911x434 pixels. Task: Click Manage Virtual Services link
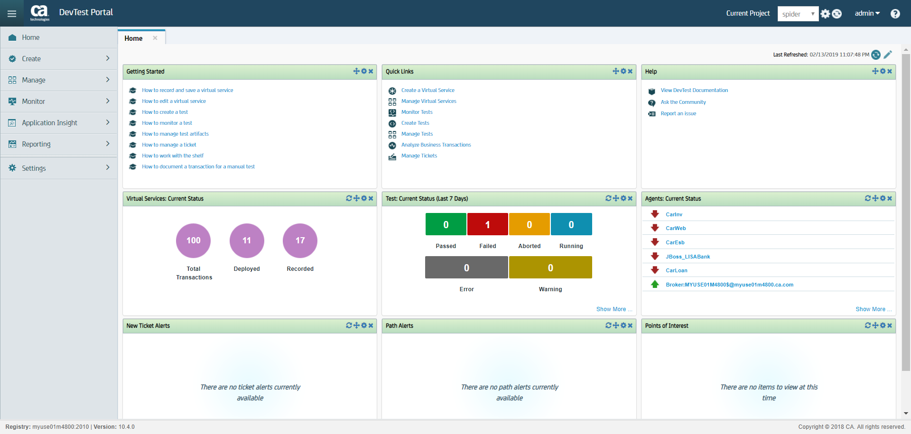pyautogui.click(x=428, y=101)
